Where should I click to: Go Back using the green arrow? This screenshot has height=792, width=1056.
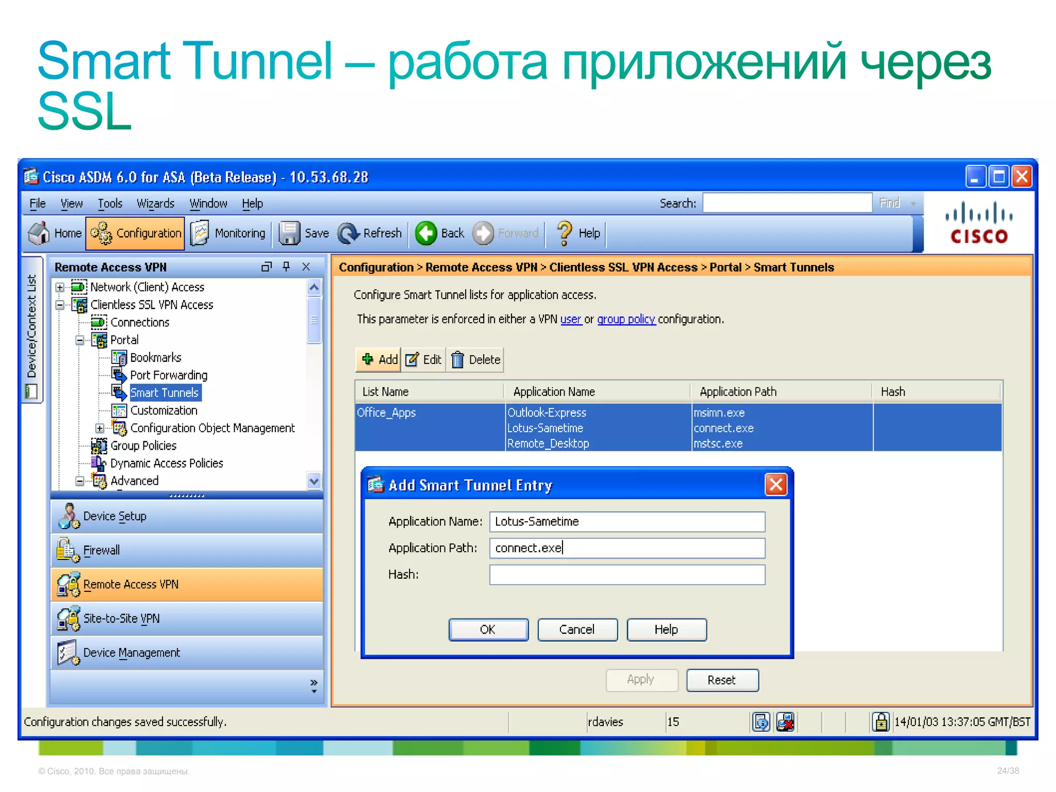[426, 234]
